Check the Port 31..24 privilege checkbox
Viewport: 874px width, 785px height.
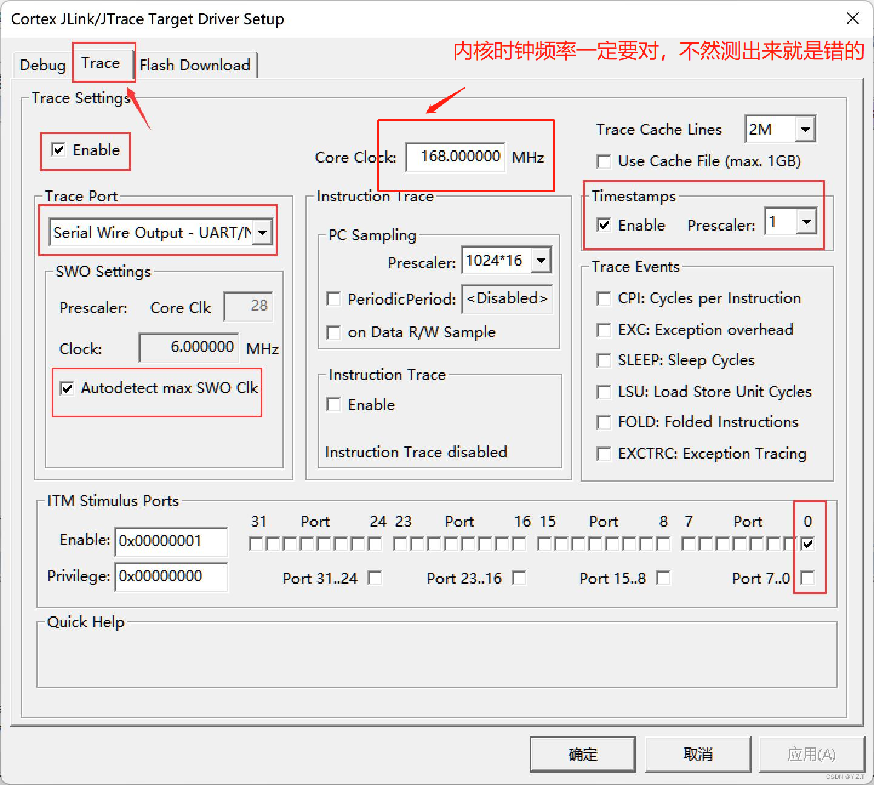375,578
